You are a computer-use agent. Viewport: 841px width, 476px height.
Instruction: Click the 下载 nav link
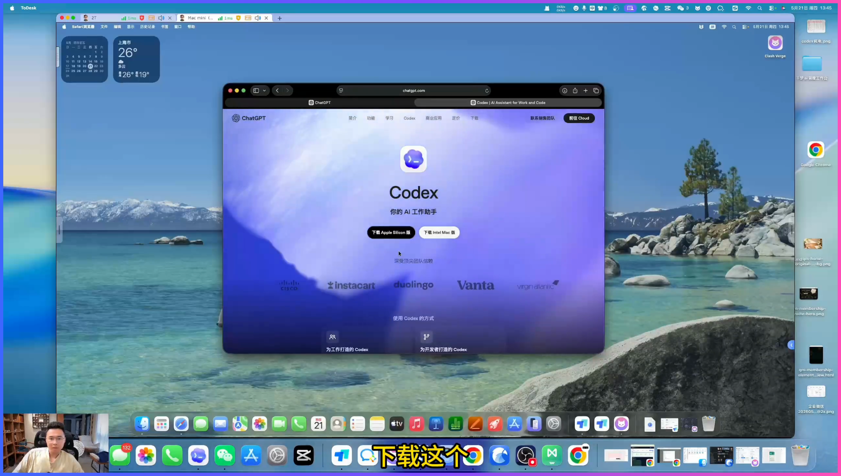click(x=474, y=118)
